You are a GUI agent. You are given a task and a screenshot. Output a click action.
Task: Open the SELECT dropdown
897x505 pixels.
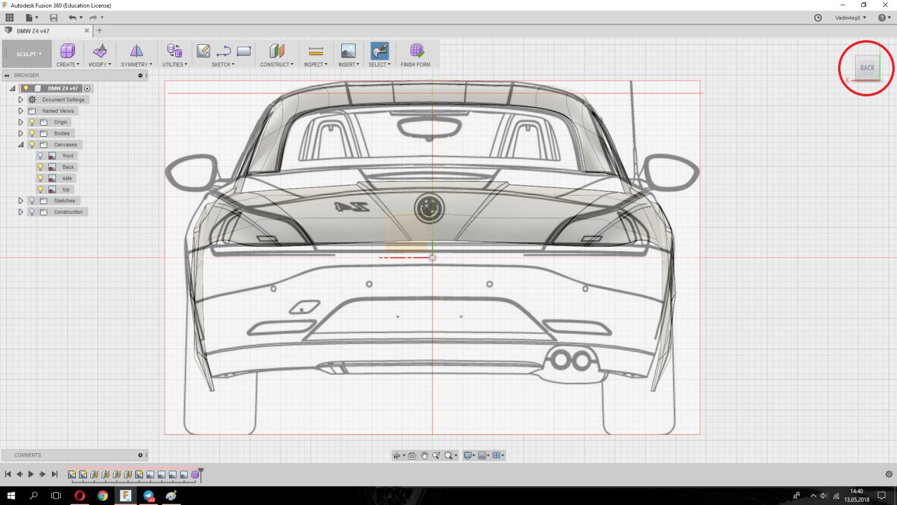(x=379, y=65)
